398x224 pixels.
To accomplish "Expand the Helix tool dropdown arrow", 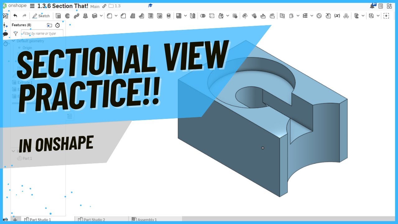I will click(312, 16).
